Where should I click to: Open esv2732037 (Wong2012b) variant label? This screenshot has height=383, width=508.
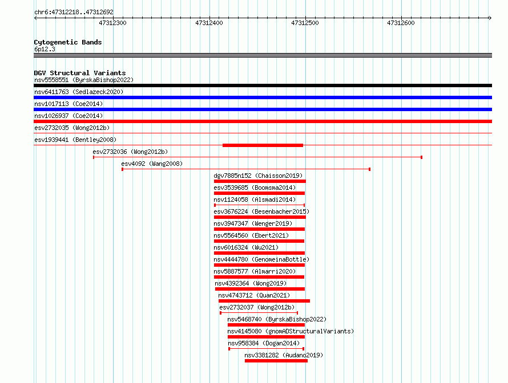pyautogui.click(x=257, y=307)
